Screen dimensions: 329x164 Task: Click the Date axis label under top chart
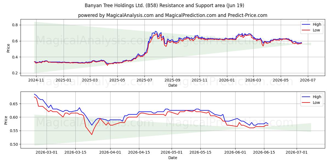point(173,86)
